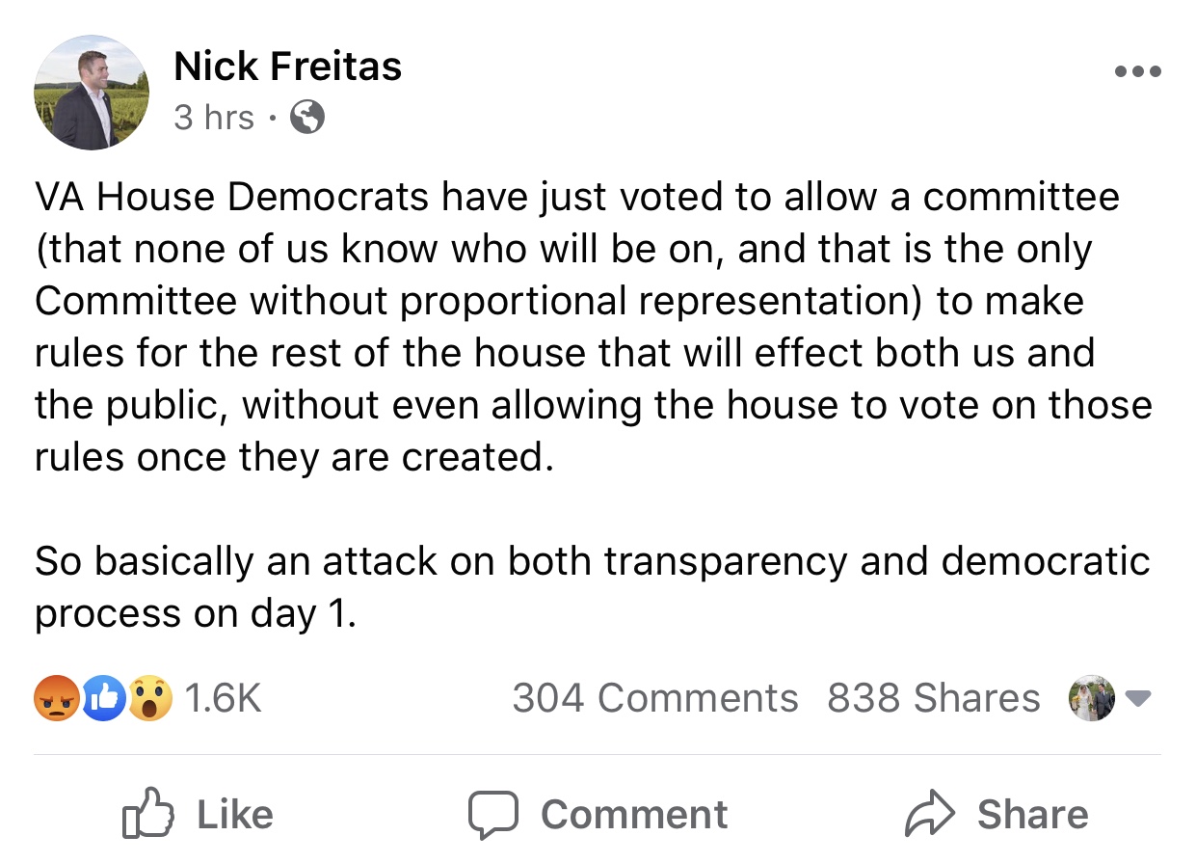Click the small wedding-photo avatar near Shares

pyautogui.click(x=1092, y=698)
